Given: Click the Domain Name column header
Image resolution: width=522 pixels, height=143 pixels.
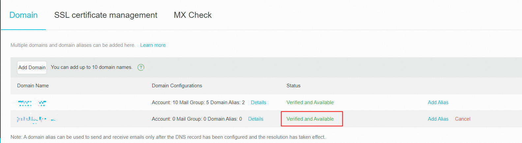Looking at the screenshot, I should point(33,86).
